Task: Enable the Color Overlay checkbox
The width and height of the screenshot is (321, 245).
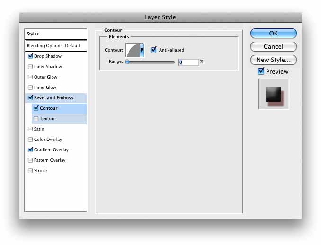Action: pyautogui.click(x=30, y=139)
